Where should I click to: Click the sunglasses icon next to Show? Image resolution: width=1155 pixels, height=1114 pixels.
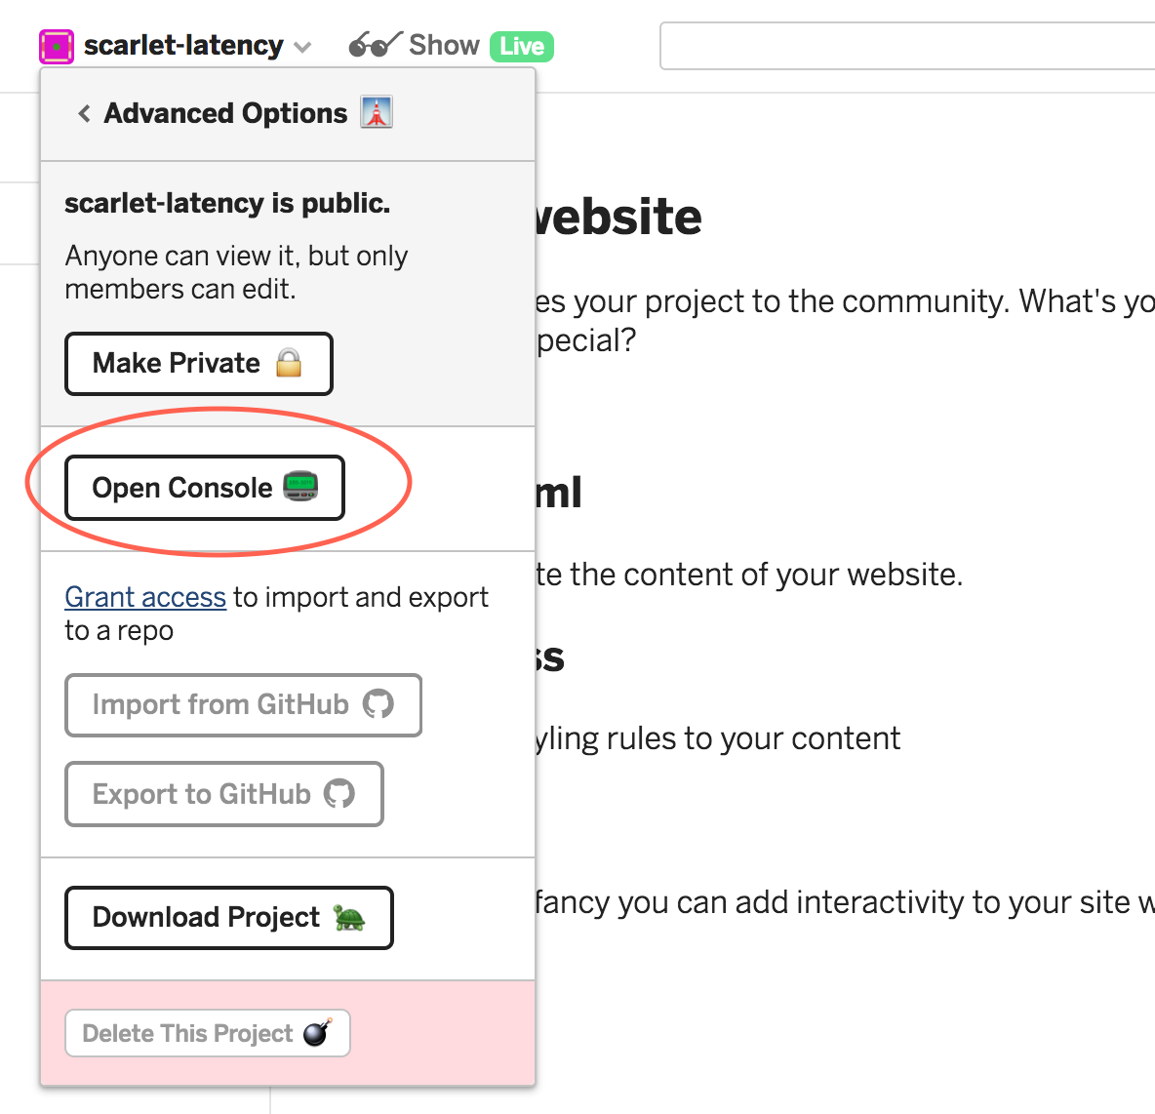point(374,45)
